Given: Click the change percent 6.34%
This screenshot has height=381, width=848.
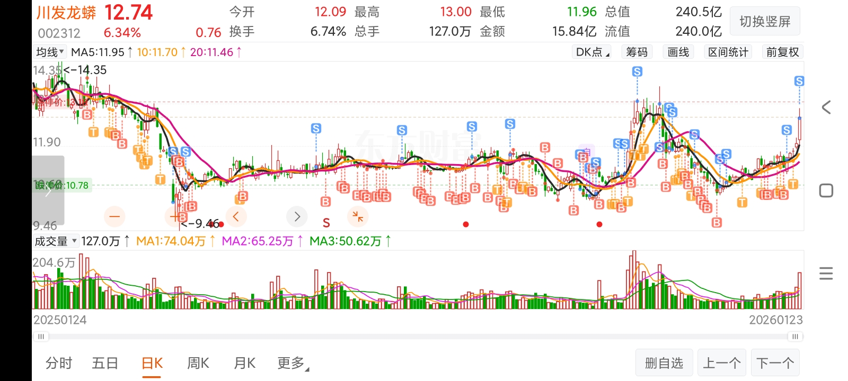Looking at the screenshot, I should (122, 33).
